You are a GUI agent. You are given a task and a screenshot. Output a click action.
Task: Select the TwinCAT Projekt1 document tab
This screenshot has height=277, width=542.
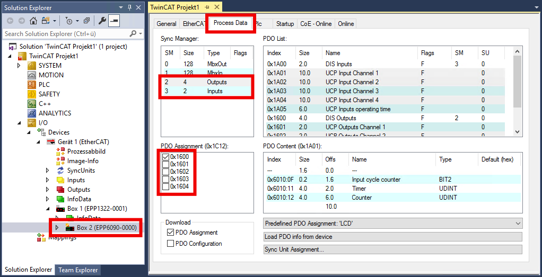pos(185,7)
